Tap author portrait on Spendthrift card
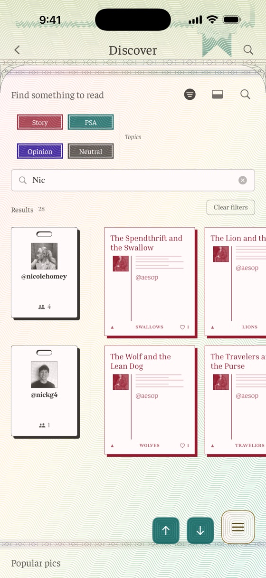266x578 pixels. coord(121,264)
